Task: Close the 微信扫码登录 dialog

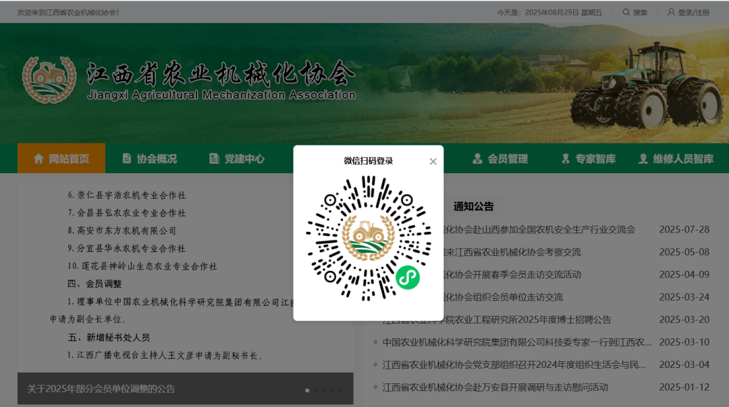Action: click(x=433, y=161)
